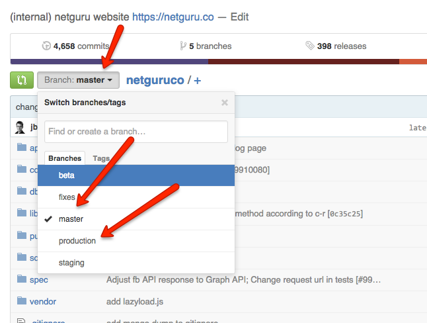
Task: Click the committer avatar thumbnail
Action: coord(20,127)
